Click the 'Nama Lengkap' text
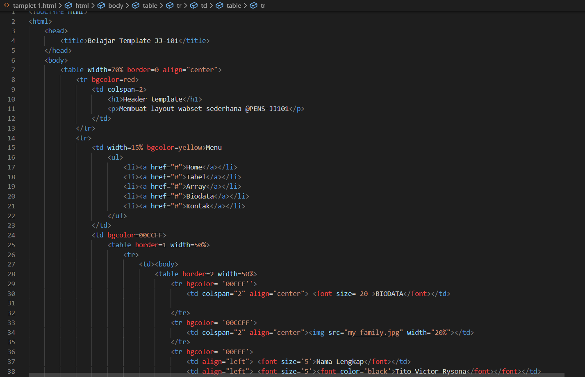The height and width of the screenshot is (377, 585). coord(340,362)
